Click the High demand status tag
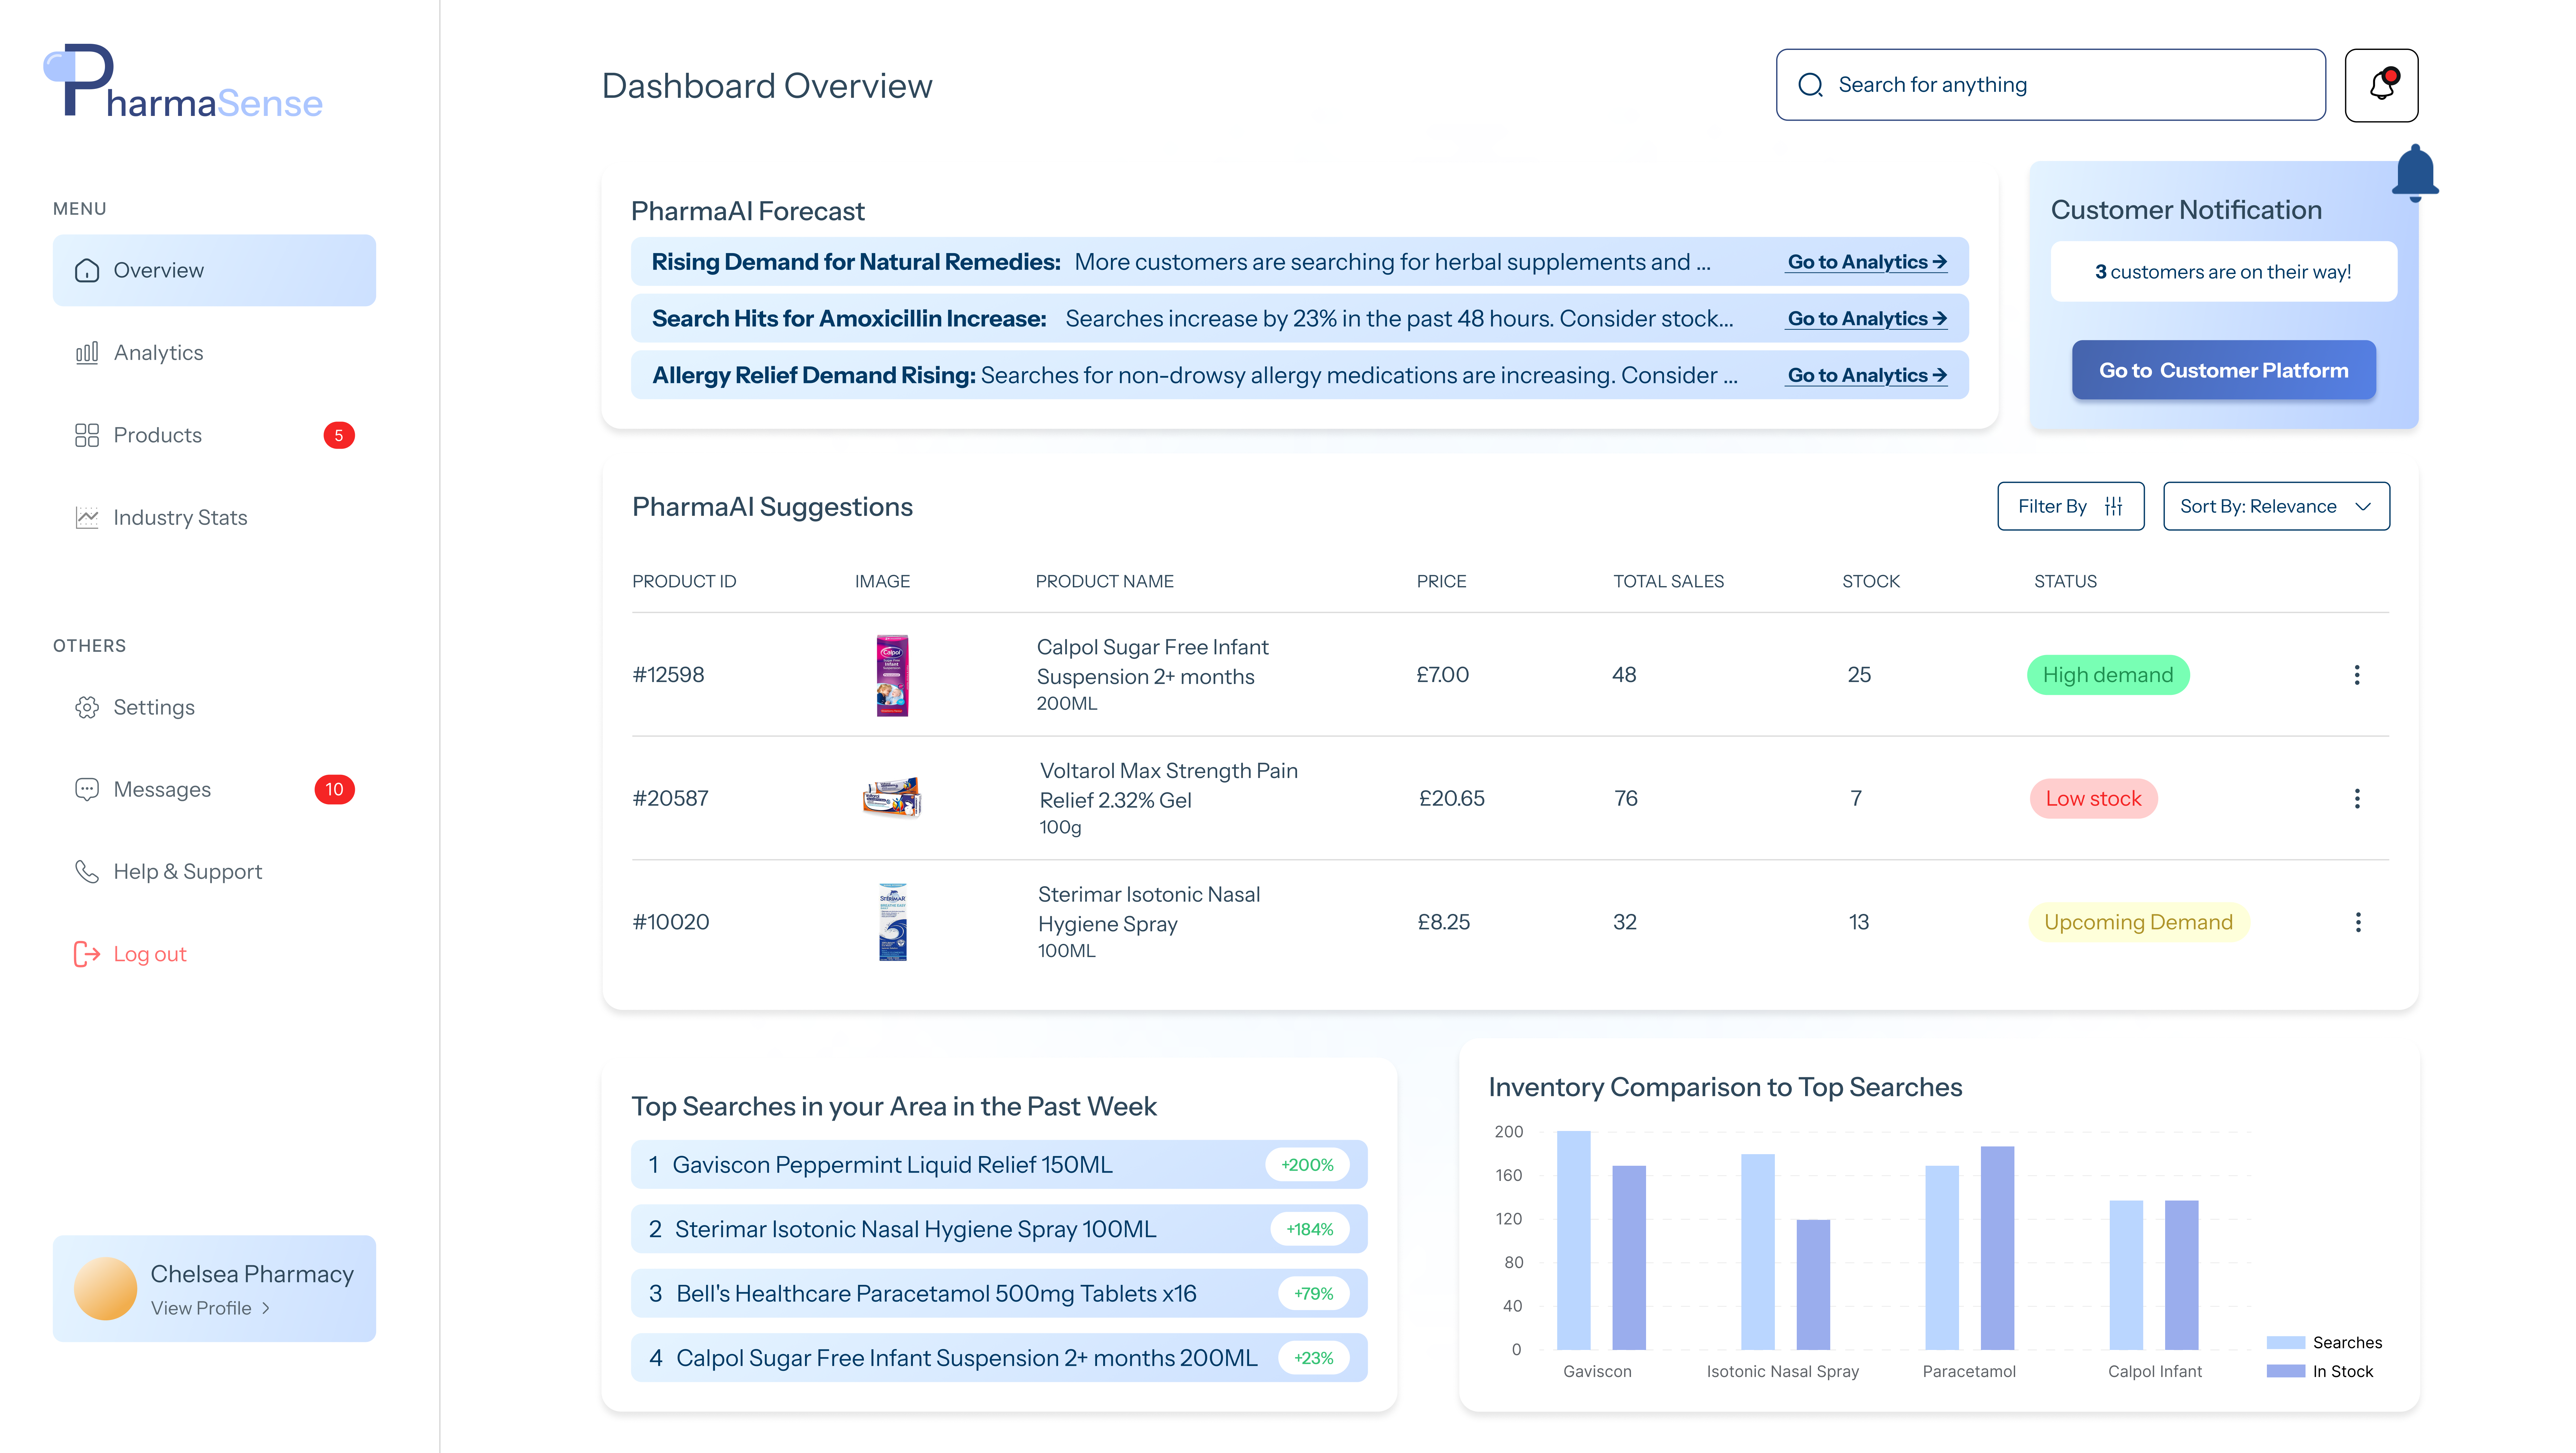Image resolution: width=2576 pixels, height=1453 pixels. [x=2108, y=675]
